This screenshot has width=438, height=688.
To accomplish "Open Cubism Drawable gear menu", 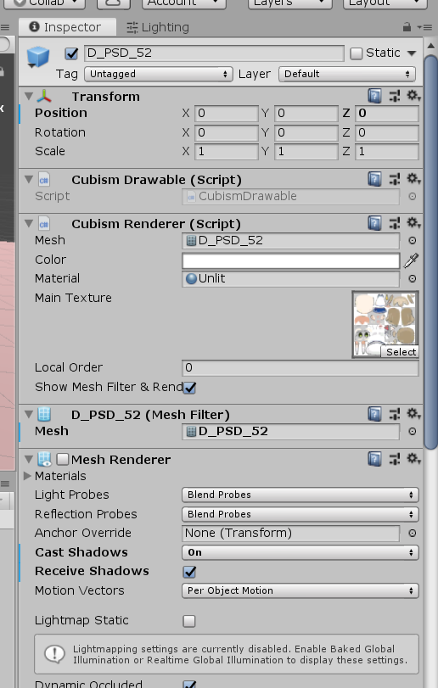I will pyautogui.click(x=413, y=179).
